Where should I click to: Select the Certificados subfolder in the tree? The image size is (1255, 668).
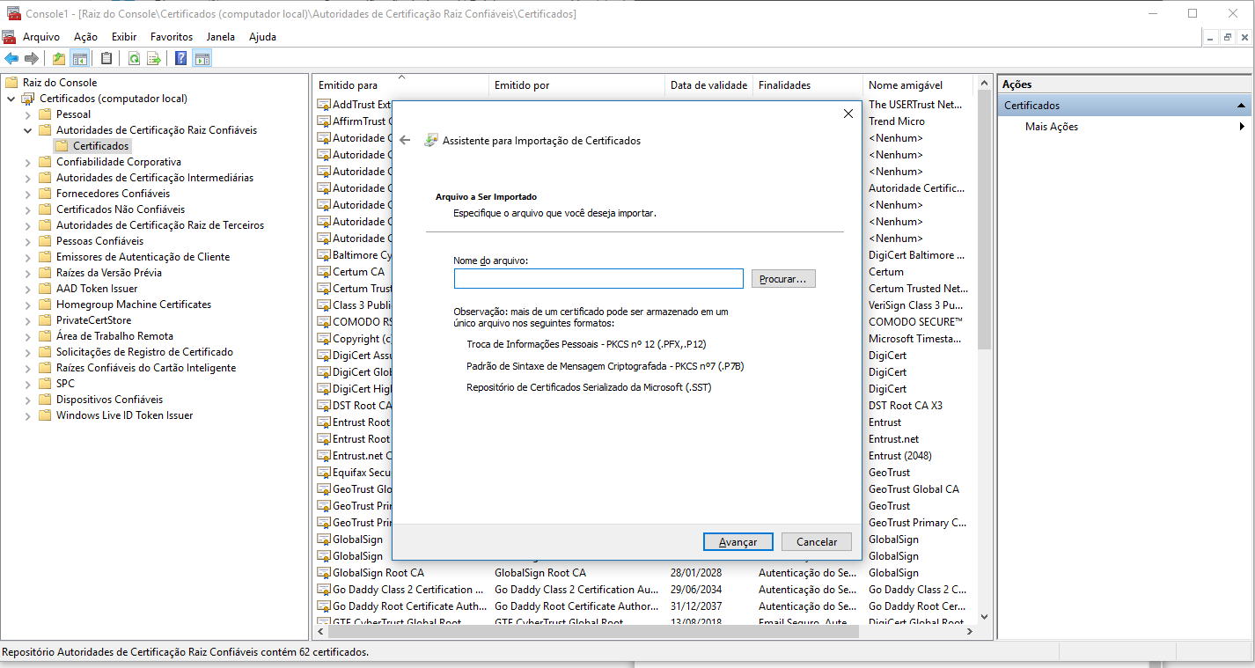click(x=101, y=146)
